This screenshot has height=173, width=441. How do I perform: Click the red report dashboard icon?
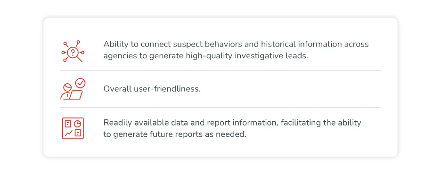point(73,128)
